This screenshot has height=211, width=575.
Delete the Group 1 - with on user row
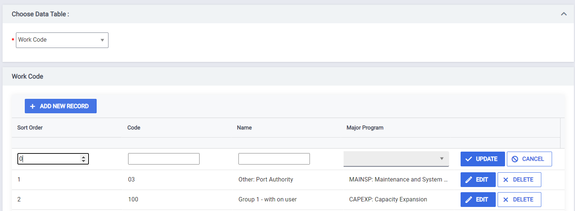pos(519,200)
